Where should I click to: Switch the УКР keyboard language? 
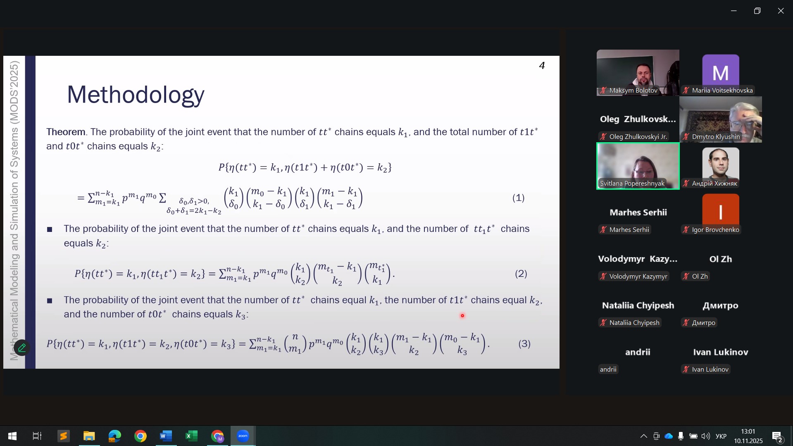(x=721, y=436)
